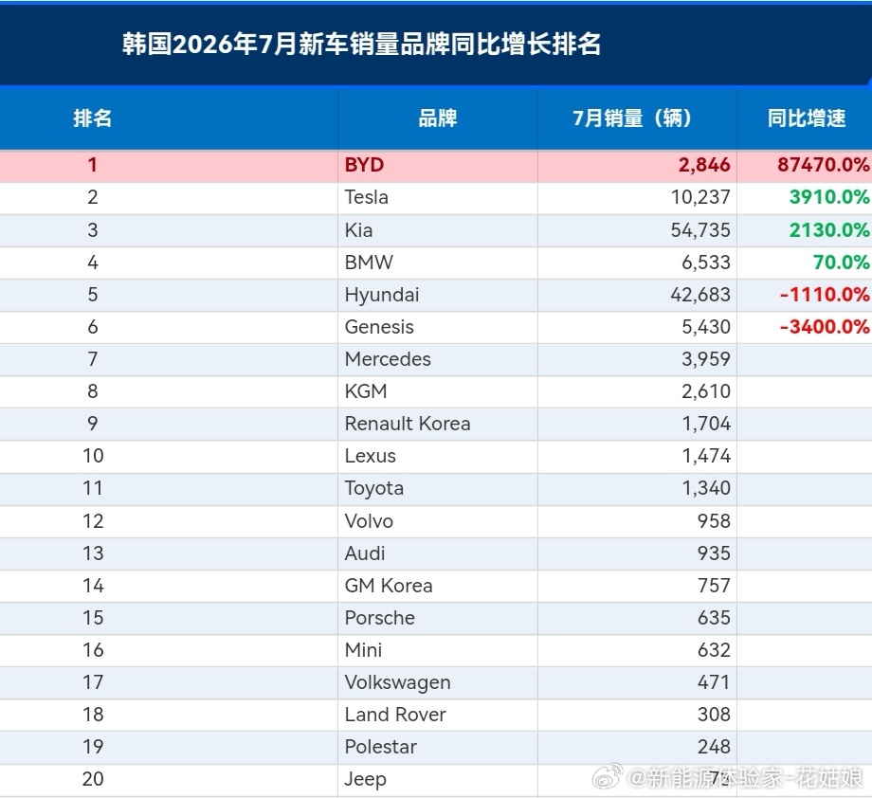The height and width of the screenshot is (798, 872).
Task: Click Volkswagen sales value 471
Action: tap(714, 682)
